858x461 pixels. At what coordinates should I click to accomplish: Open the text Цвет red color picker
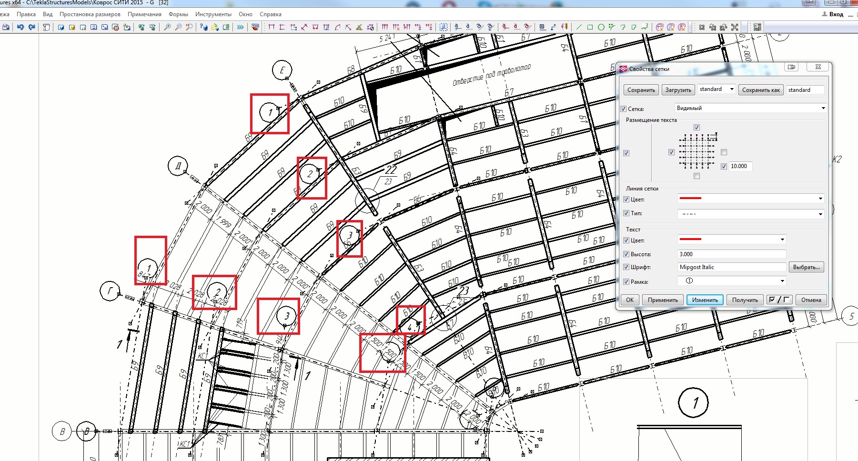pyautogui.click(x=732, y=240)
